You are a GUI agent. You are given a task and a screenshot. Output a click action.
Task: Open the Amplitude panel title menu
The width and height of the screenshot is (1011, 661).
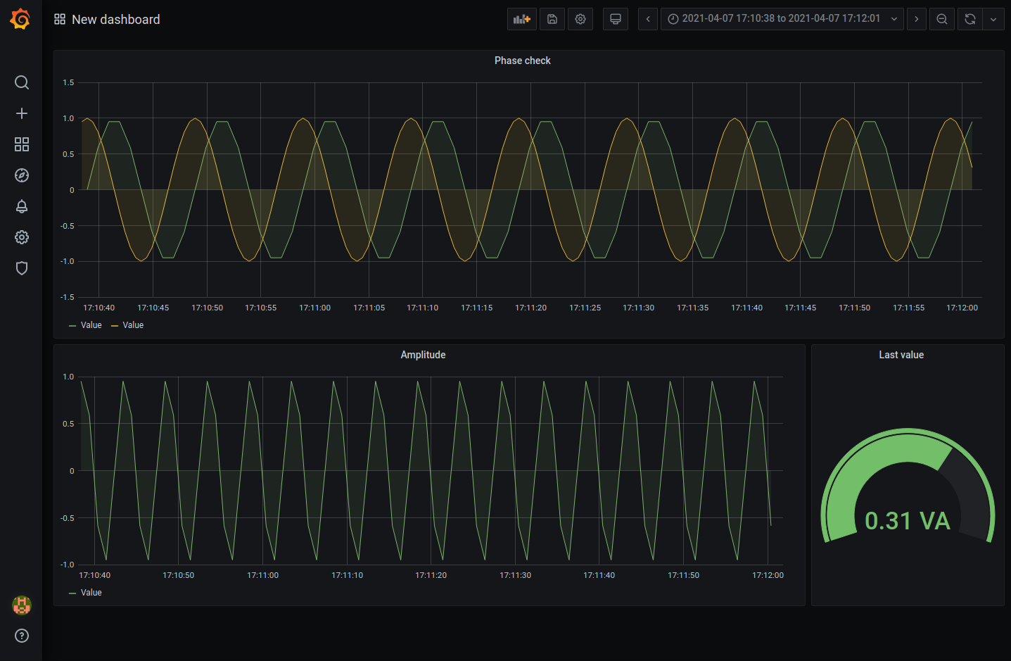(423, 354)
